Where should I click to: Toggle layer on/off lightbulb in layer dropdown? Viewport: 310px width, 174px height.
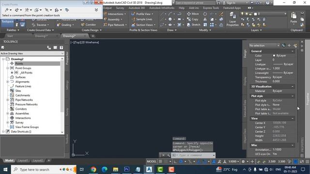pyautogui.click(x=242, y=14)
